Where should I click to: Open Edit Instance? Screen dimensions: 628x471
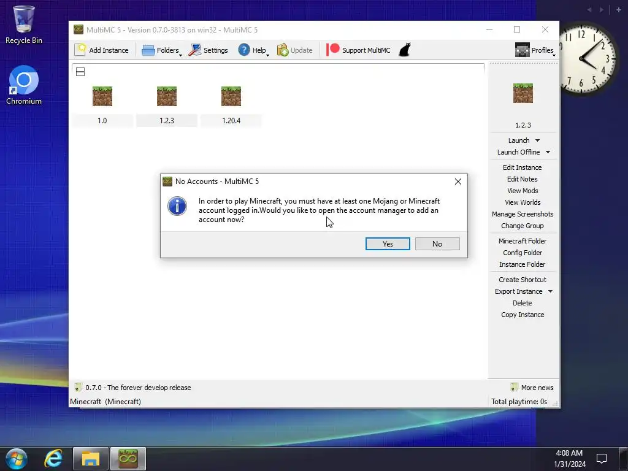coord(523,167)
